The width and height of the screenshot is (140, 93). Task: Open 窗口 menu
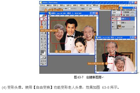point(89,5)
